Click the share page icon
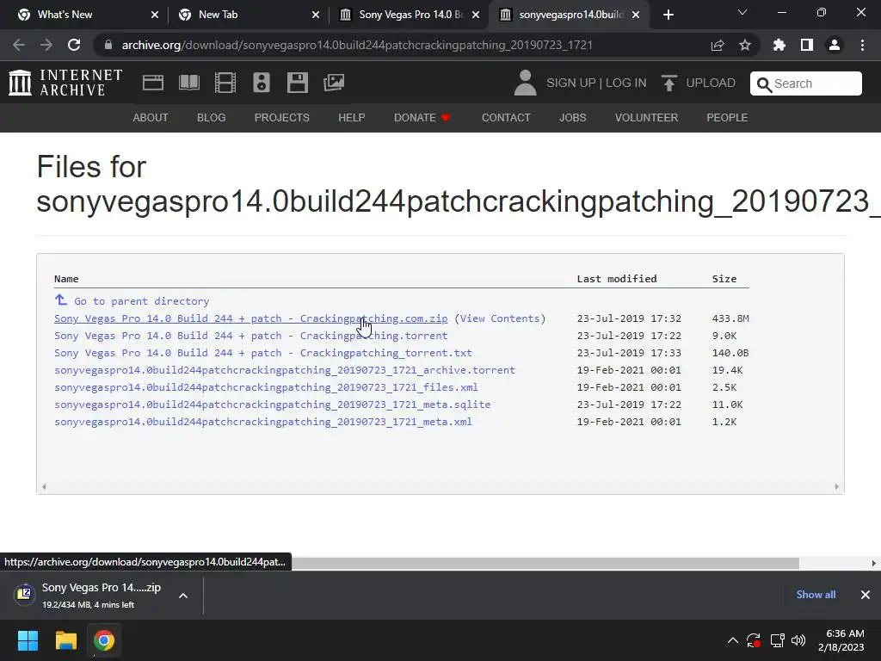881x661 pixels. [x=718, y=45]
